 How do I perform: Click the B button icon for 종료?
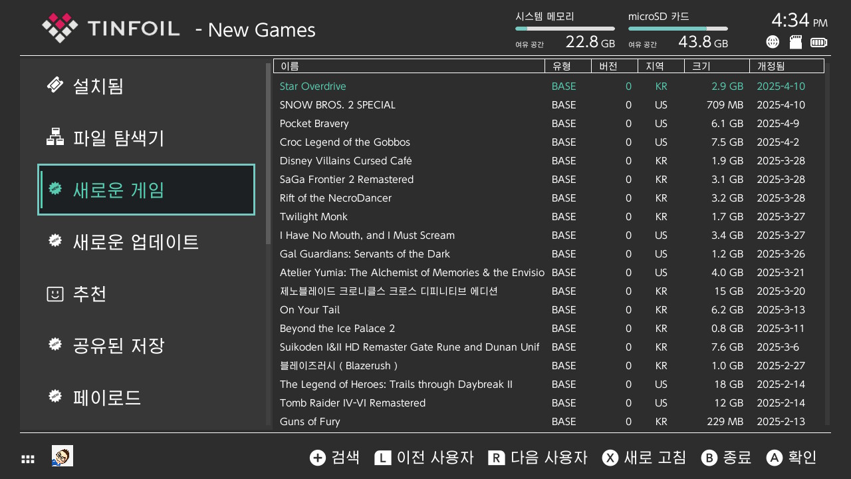tap(709, 458)
